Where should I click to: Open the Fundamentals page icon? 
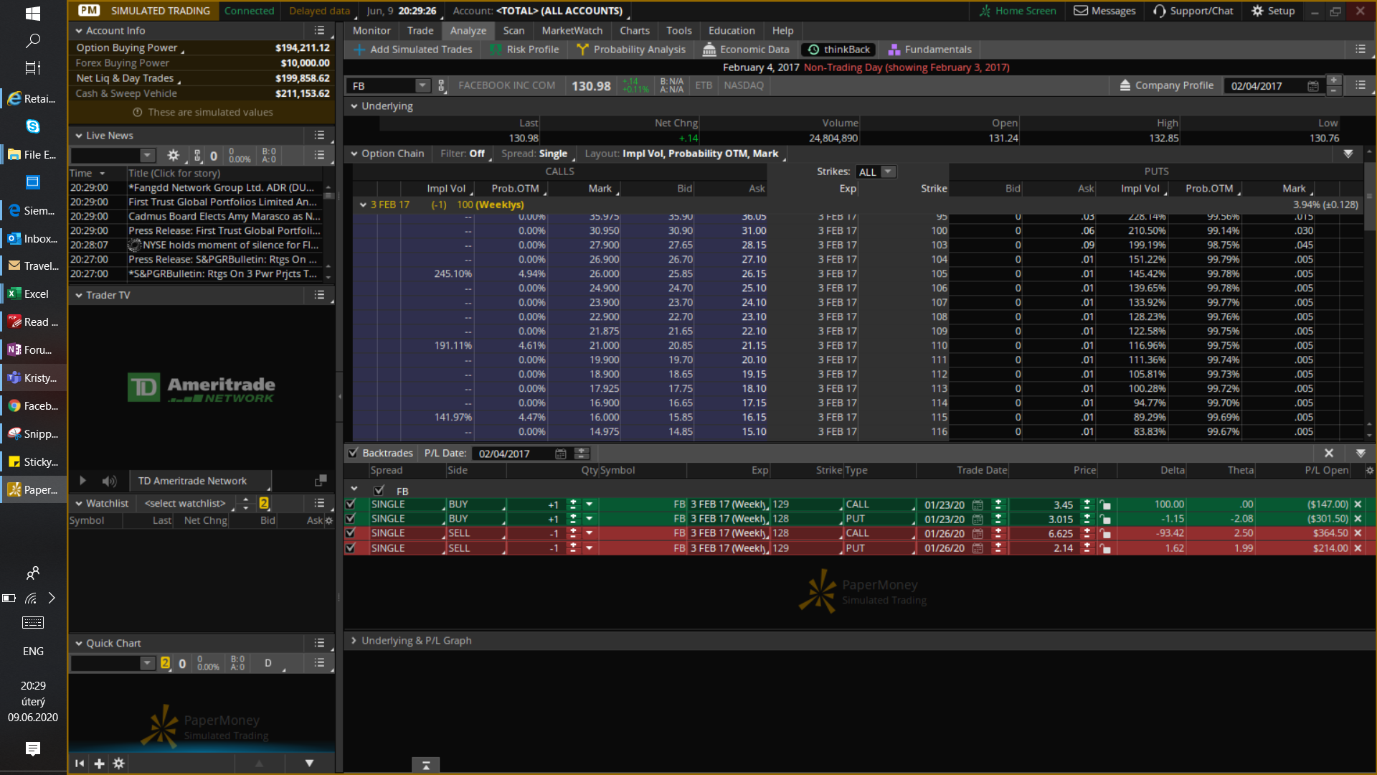point(894,50)
